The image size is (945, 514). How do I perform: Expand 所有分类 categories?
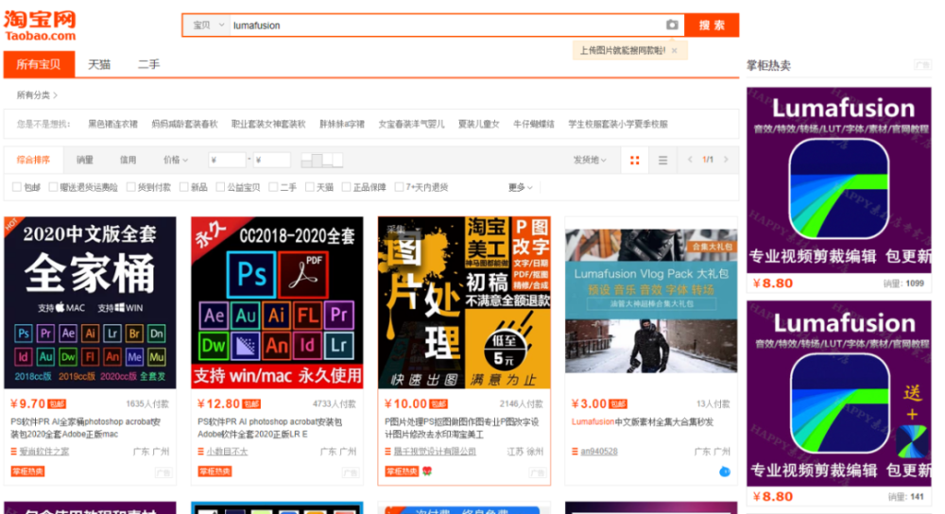(x=38, y=95)
